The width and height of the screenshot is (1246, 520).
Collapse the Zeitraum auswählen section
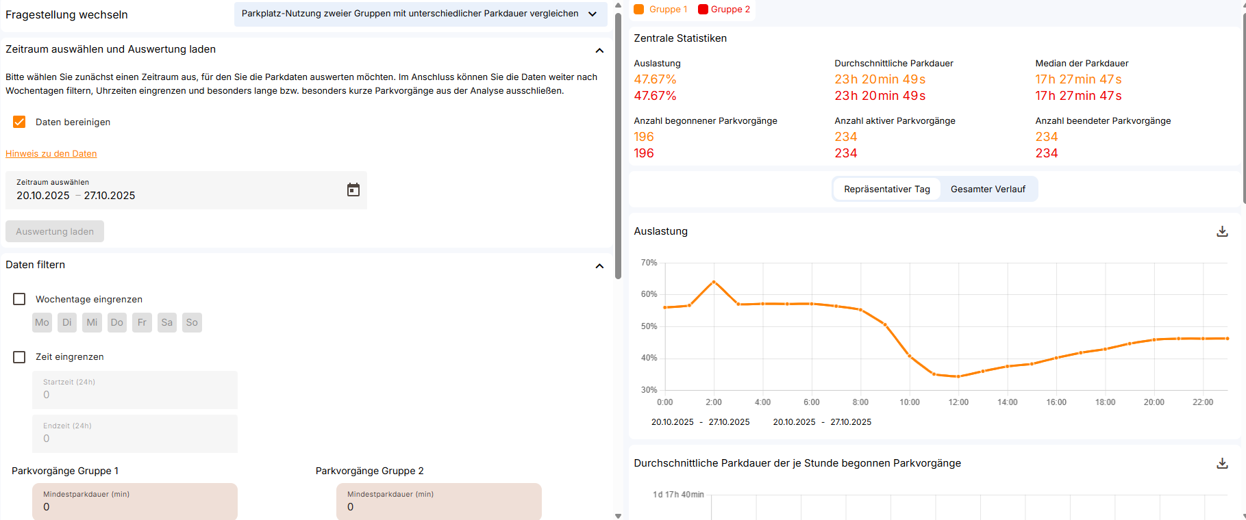tap(599, 50)
